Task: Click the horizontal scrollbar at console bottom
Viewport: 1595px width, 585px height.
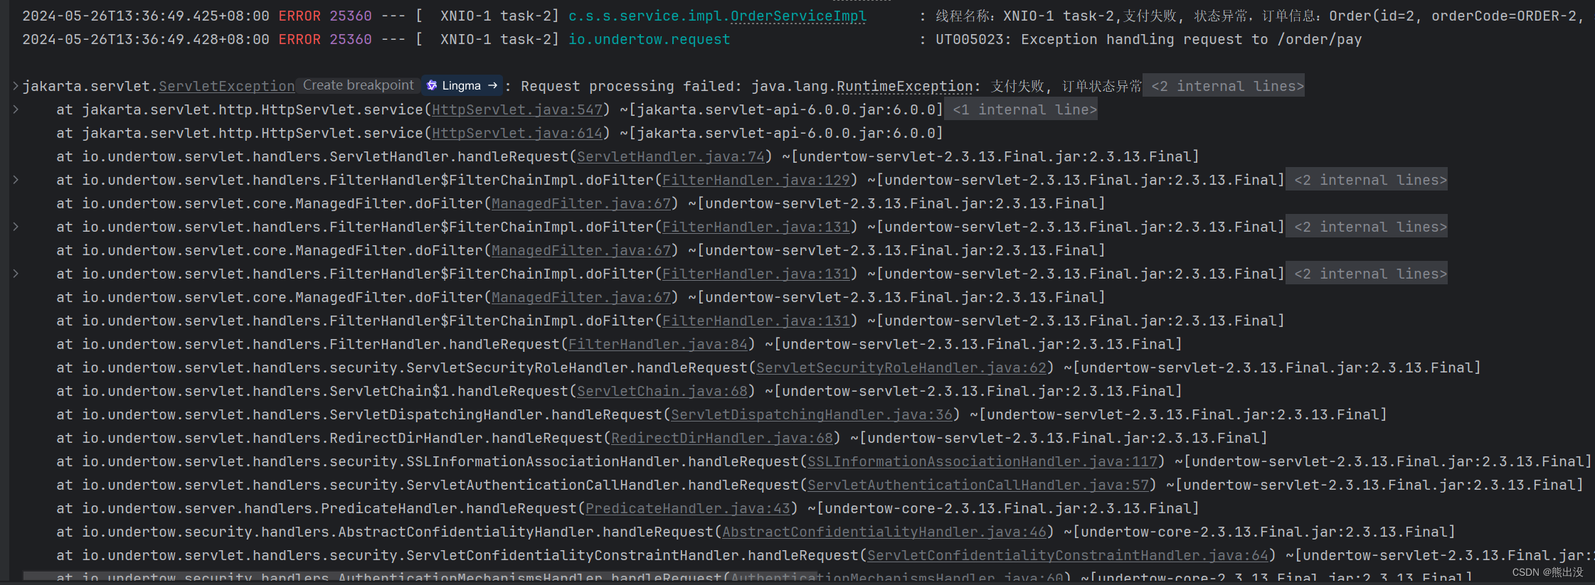Action: coord(420,575)
